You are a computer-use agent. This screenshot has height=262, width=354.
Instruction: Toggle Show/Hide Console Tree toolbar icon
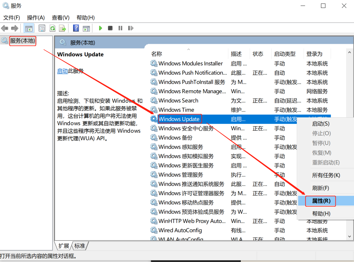tap(29, 28)
